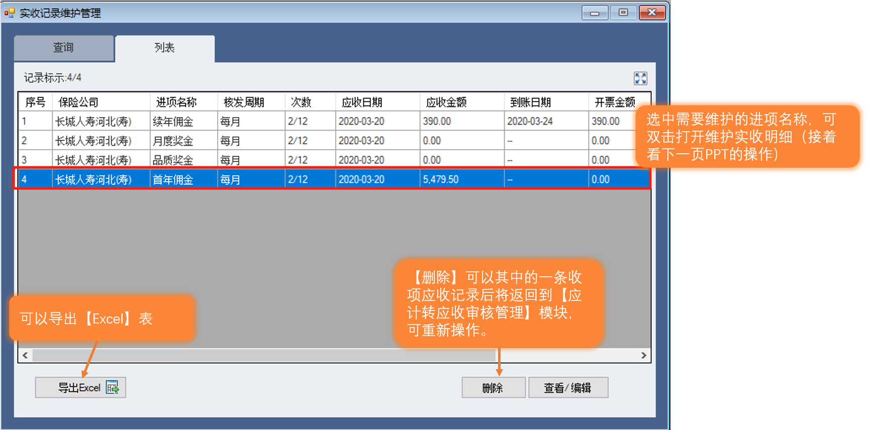This screenshot has height=430, width=869.
Task: Select row 1 with 续年佣金
Action: click(x=173, y=122)
